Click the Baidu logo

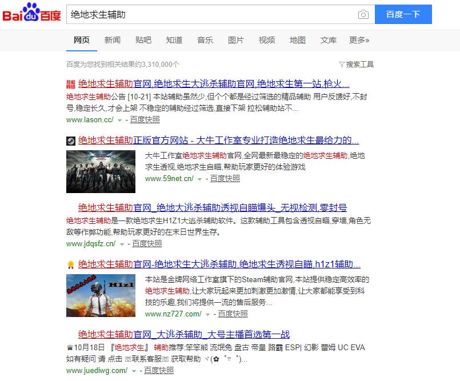tap(31, 13)
